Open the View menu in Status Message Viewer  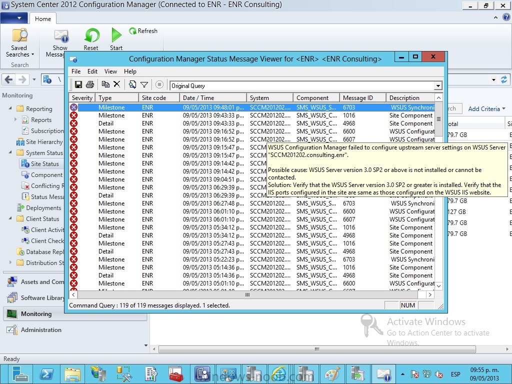(110, 71)
